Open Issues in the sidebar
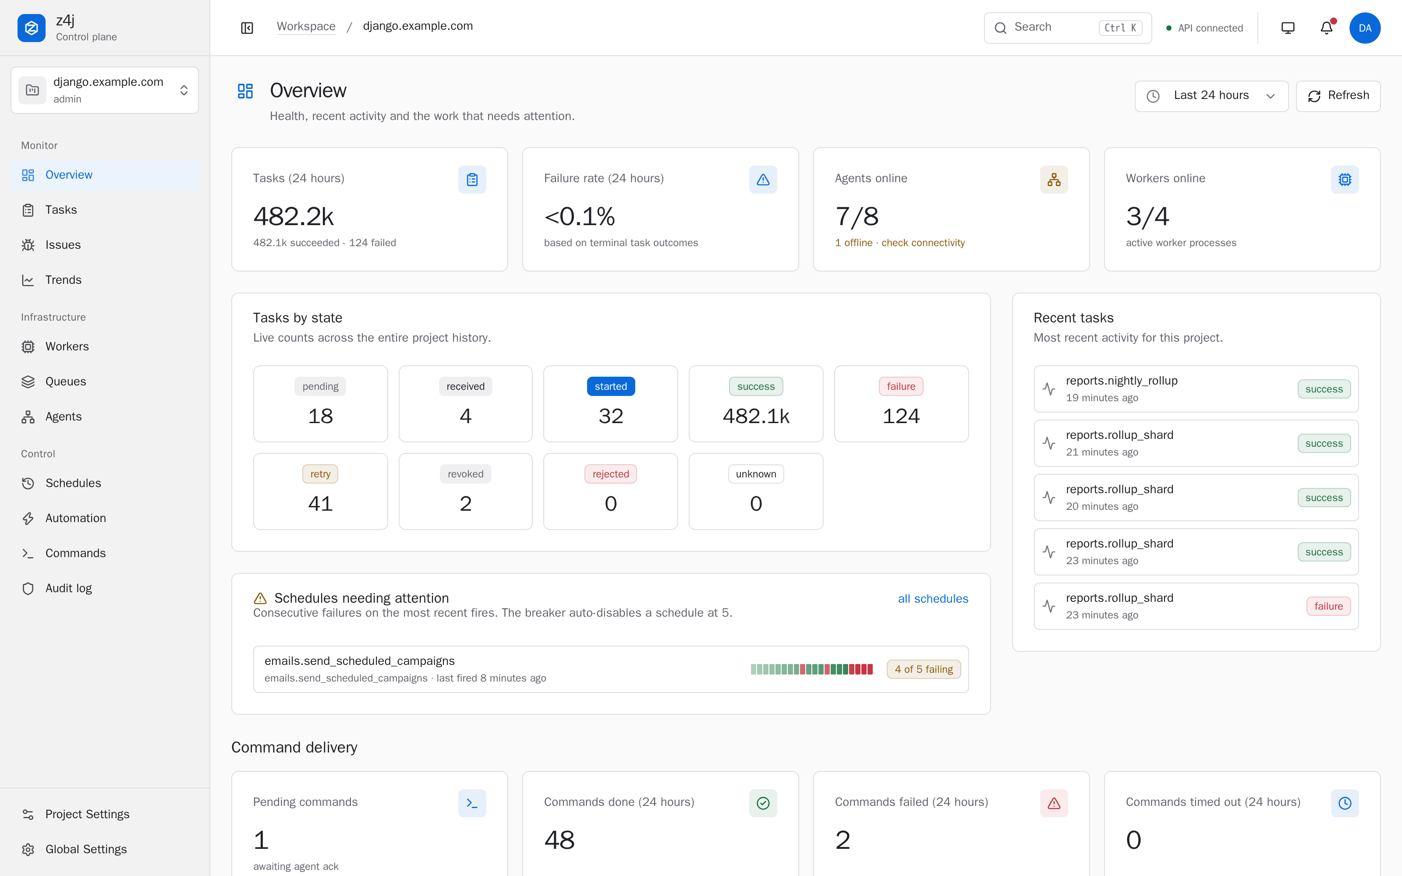1402x876 pixels. [x=105, y=244]
